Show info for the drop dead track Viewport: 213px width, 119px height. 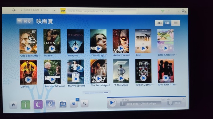pos(123,104)
